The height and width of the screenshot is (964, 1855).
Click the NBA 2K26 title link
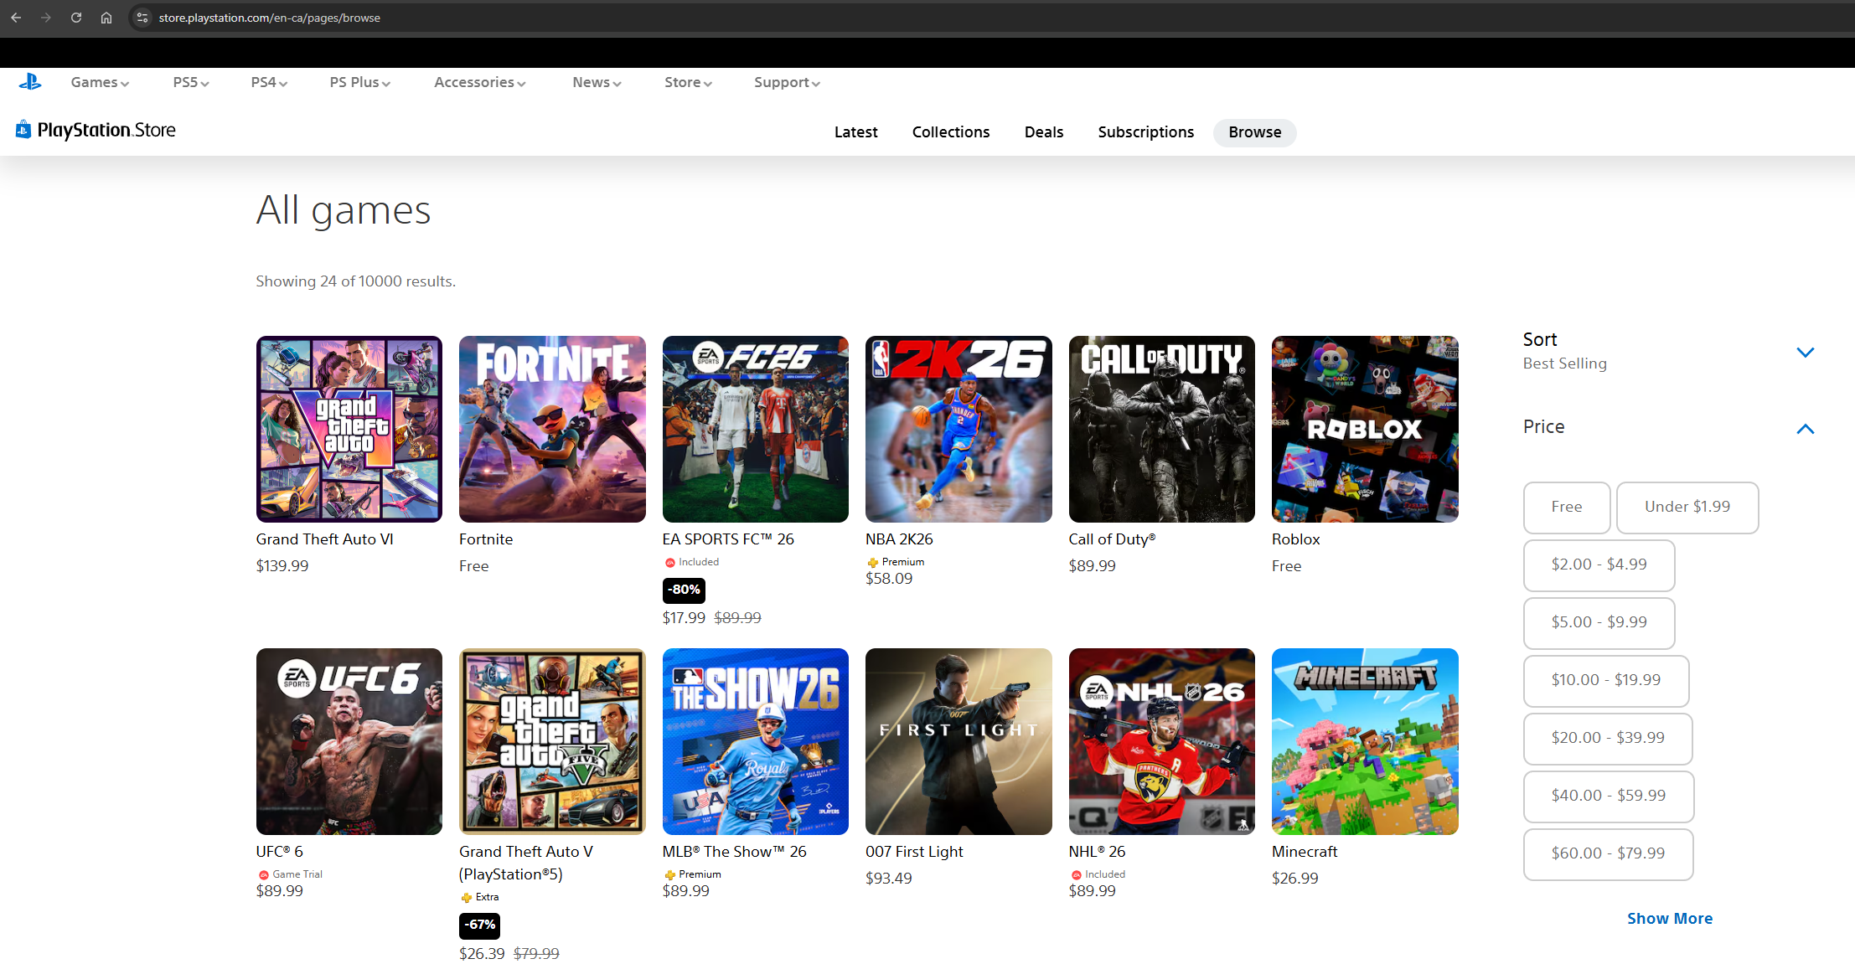pyautogui.click(x=899, y=539)
